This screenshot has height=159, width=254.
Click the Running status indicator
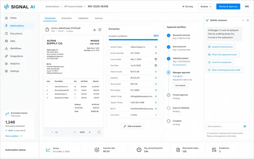click(x=188, y=6)
